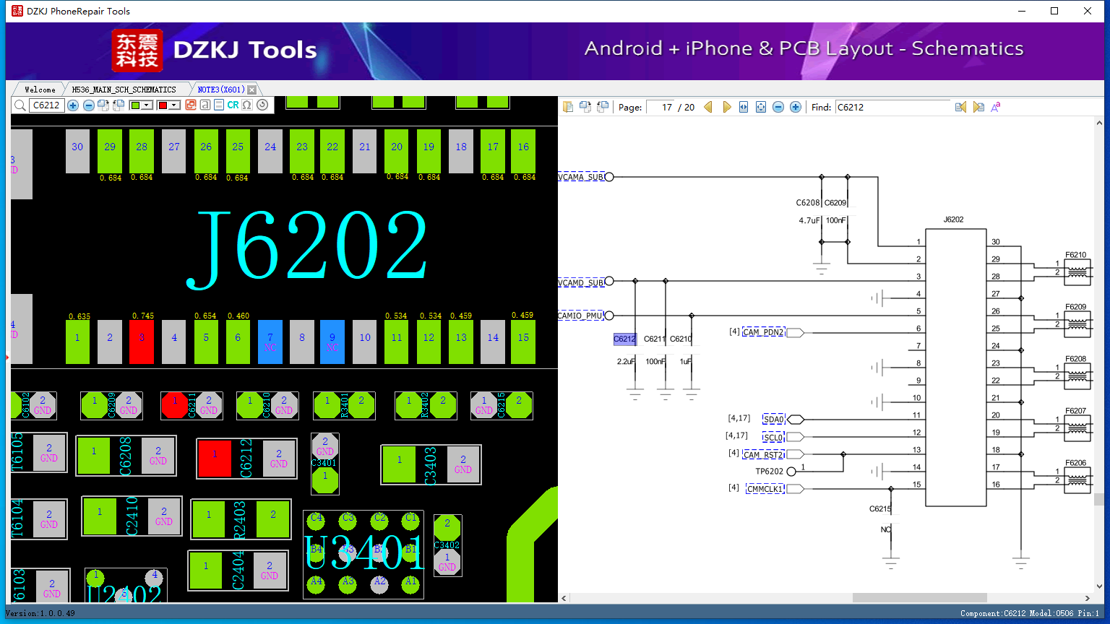
Task: Go to the previous schematic page
Action: tap(708, 107)
